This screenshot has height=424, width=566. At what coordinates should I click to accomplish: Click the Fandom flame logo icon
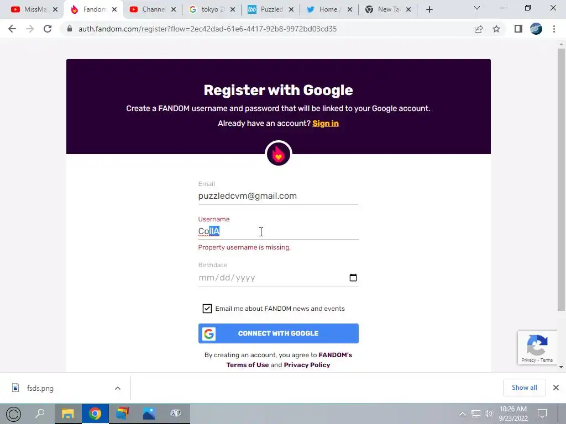(279, 153)
